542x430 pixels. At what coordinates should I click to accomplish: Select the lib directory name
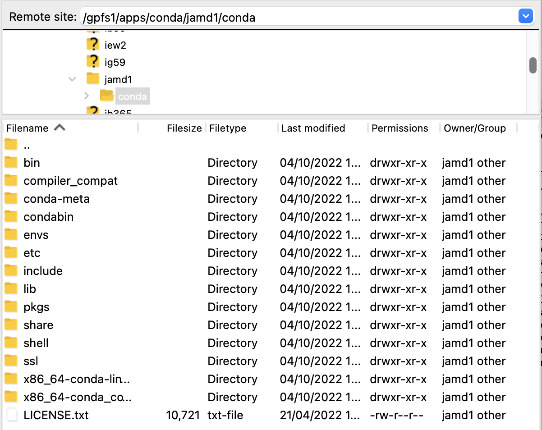point(30,289)
